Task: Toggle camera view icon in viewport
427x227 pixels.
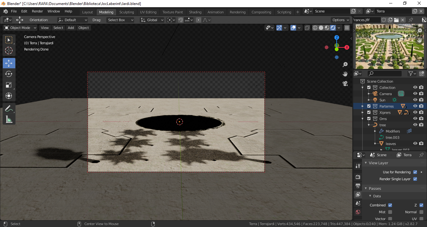Action: [345, 84]
